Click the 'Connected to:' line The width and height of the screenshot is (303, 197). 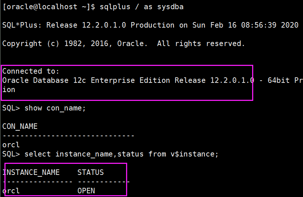point(31,71)
